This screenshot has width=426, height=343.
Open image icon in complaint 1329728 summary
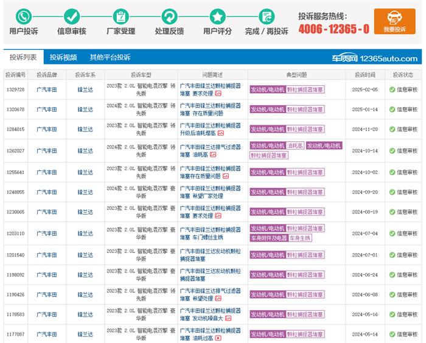pos(218,94)
